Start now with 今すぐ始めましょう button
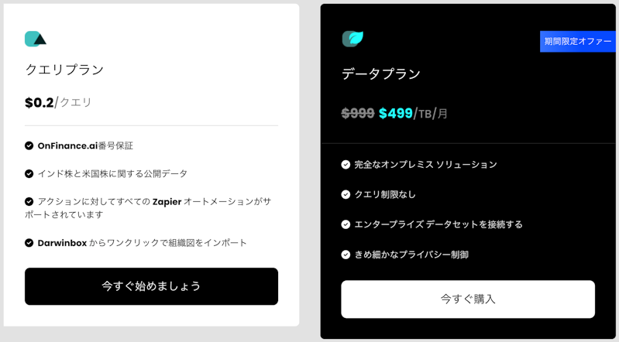This screenshot has height=342, width=619. 151,286
